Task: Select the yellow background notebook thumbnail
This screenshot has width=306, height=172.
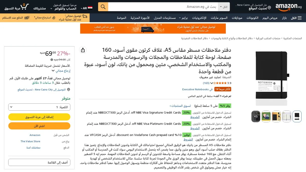Action: (276, 116)
